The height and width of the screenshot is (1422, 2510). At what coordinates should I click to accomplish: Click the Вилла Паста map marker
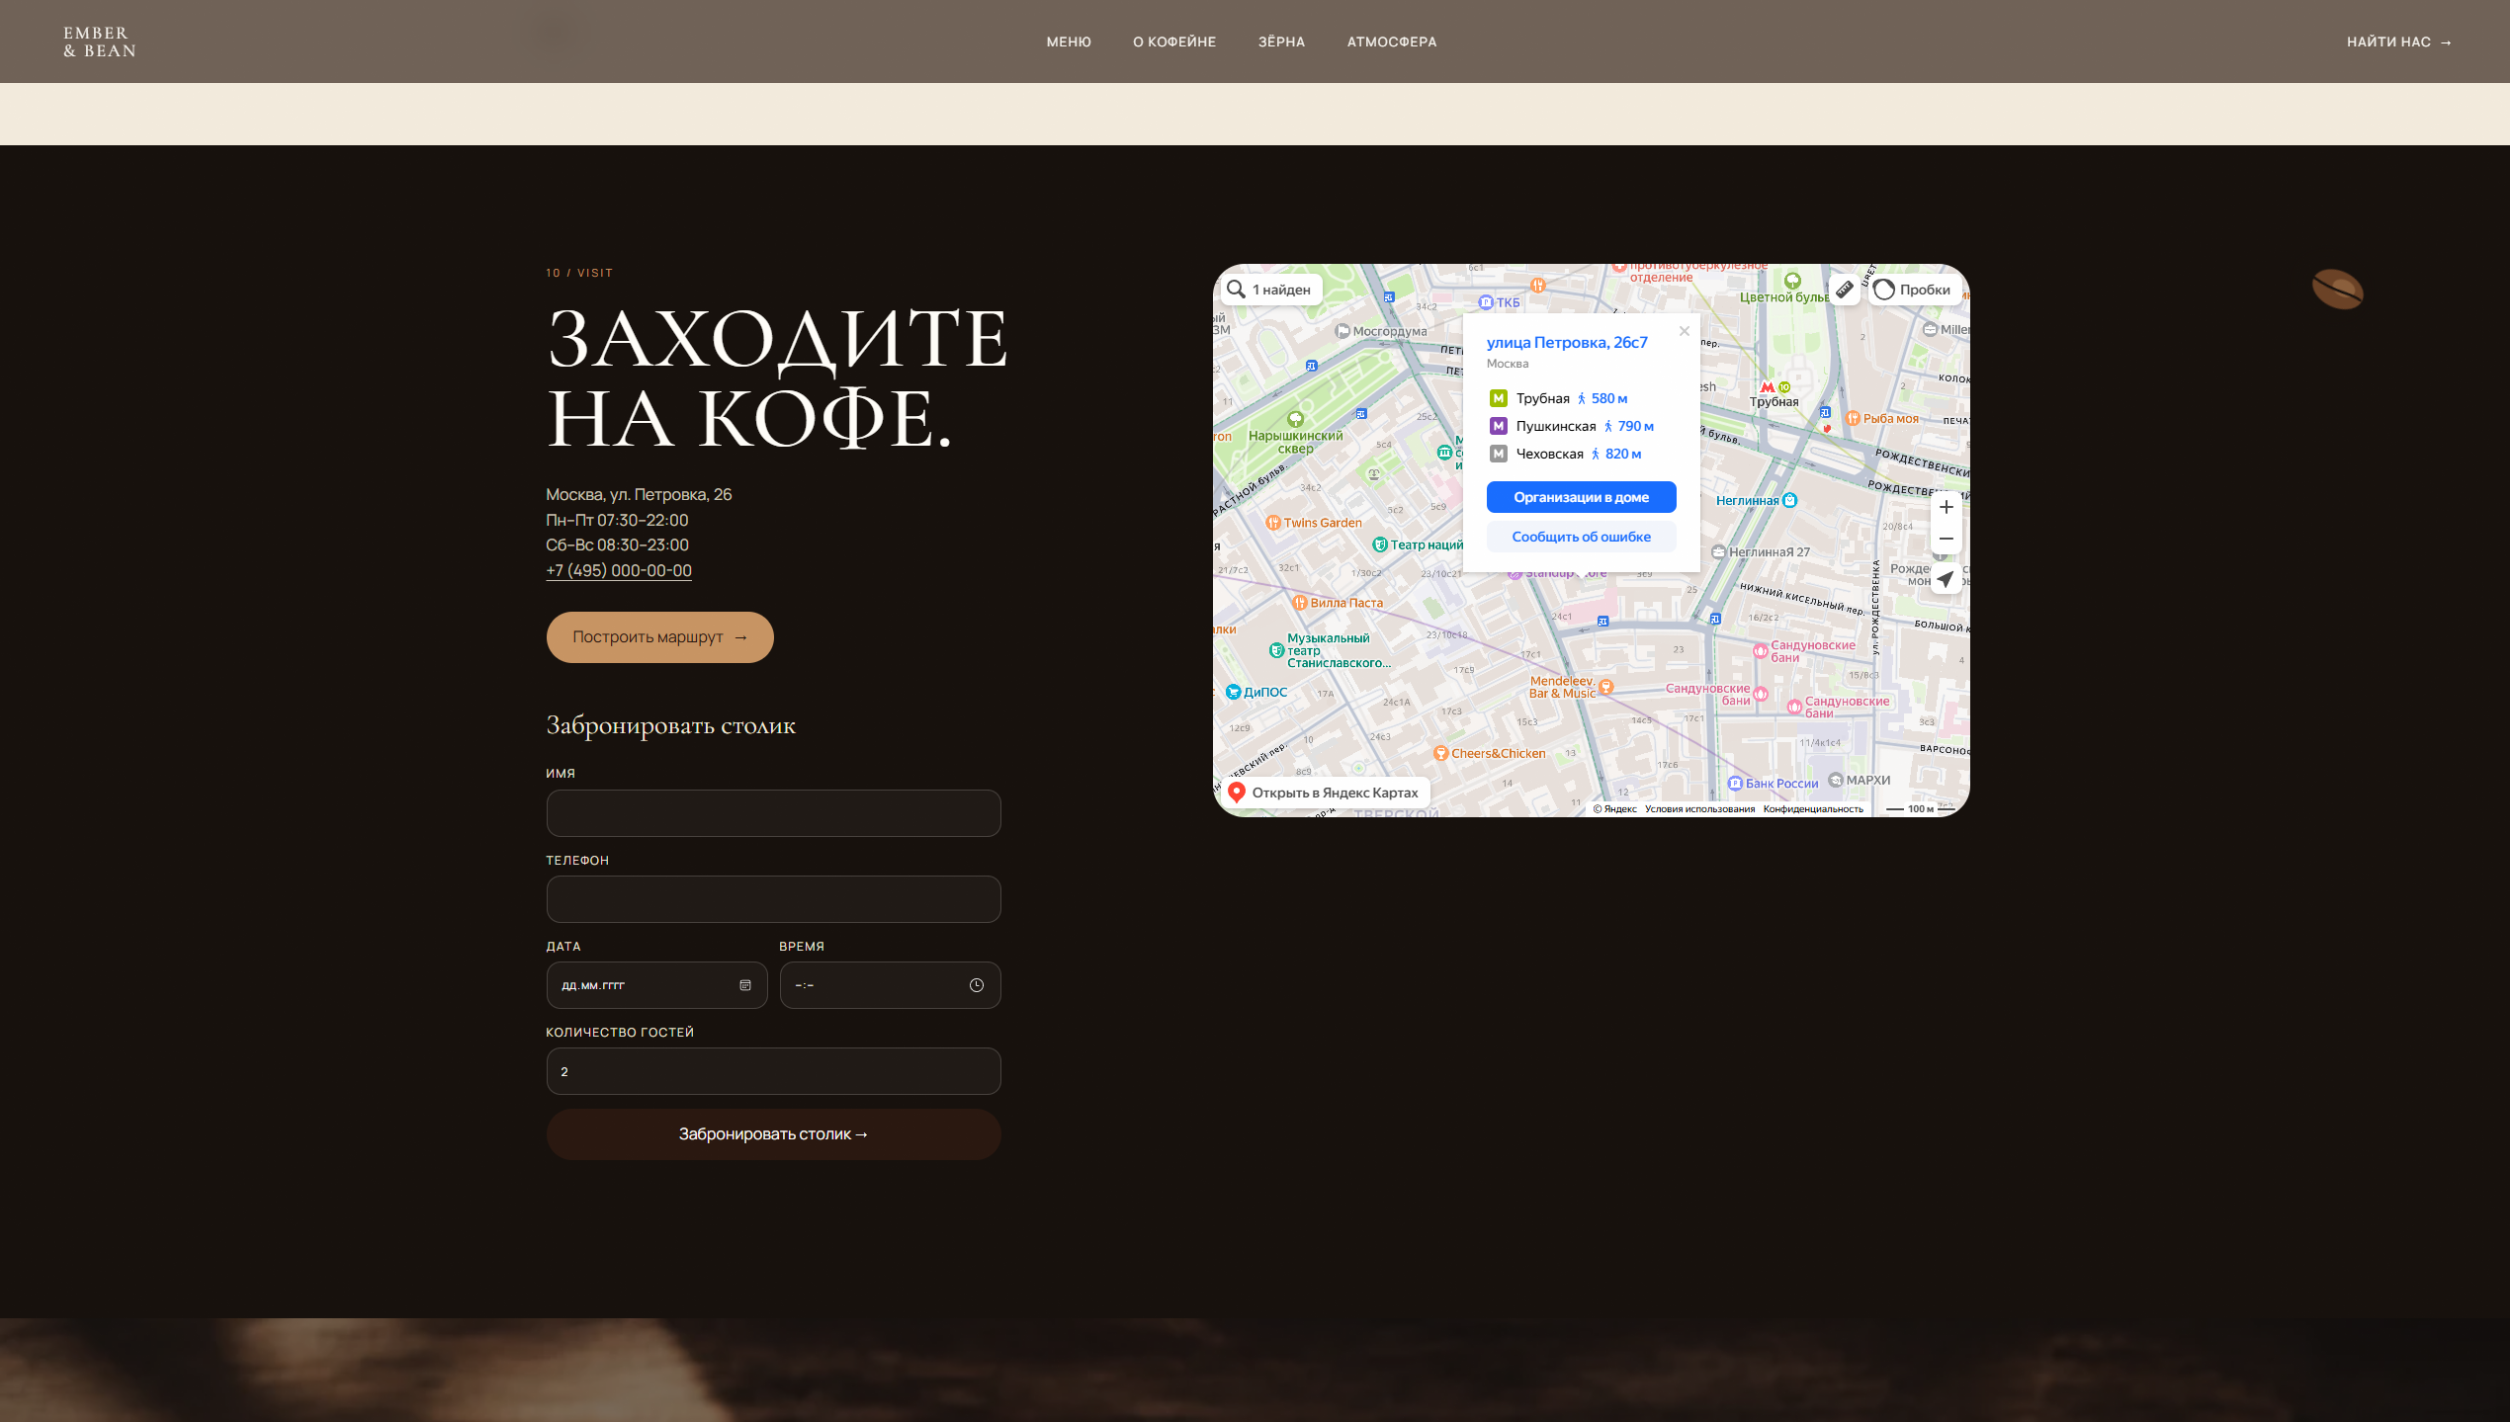point(1300,603)
